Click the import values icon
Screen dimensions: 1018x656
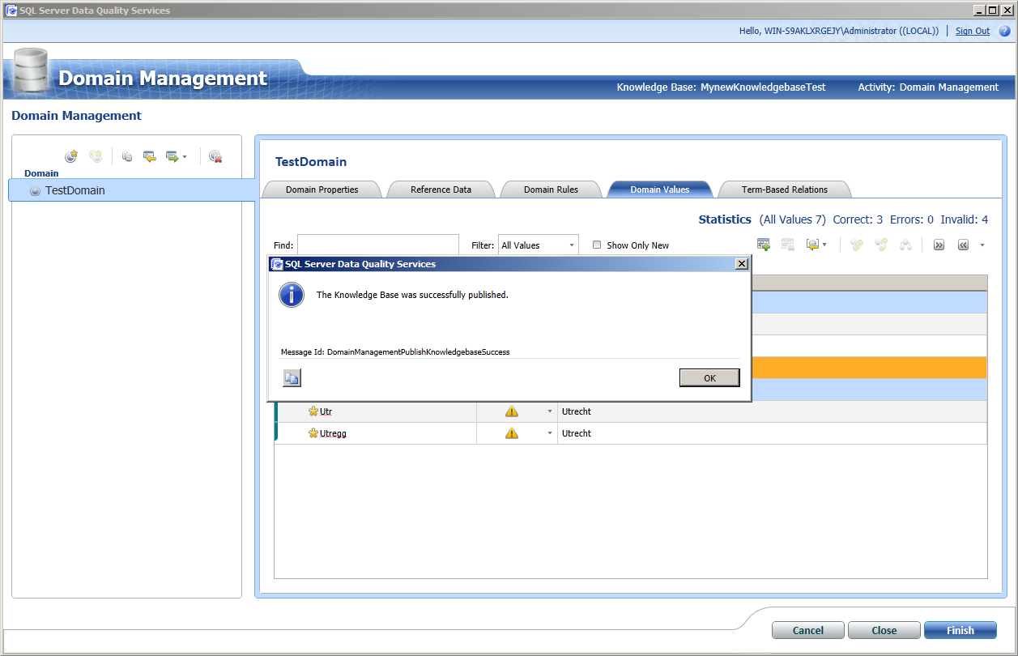click(812, 245)
